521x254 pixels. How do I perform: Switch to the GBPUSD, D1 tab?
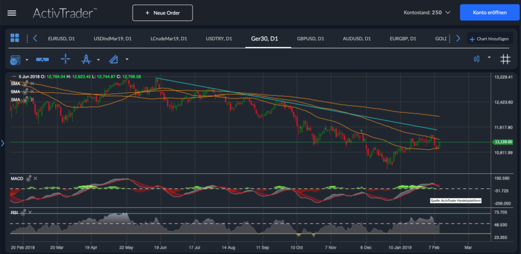tap(310, 38)
